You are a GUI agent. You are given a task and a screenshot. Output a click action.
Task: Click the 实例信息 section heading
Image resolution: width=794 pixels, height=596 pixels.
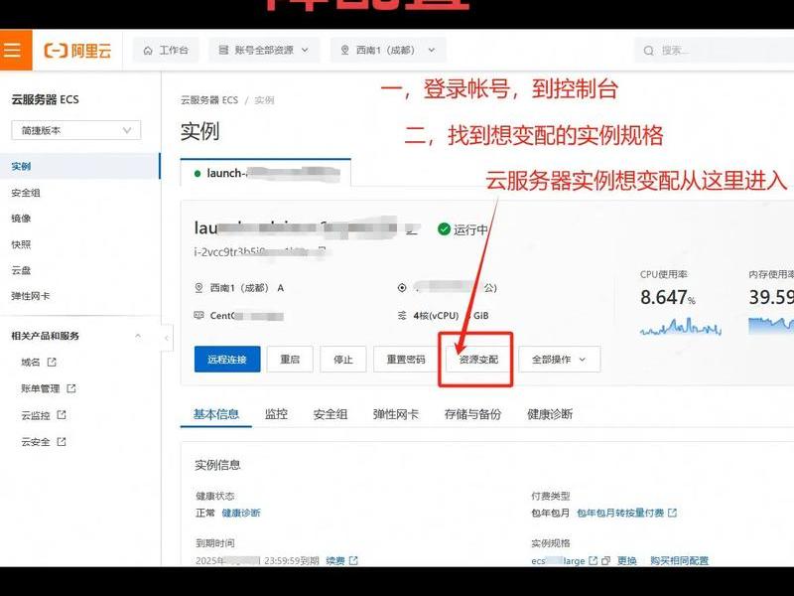217,465
